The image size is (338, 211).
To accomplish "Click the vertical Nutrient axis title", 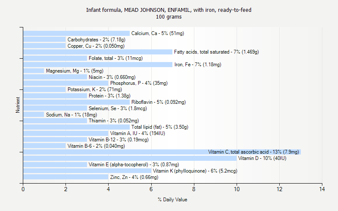I will (18, 105).
